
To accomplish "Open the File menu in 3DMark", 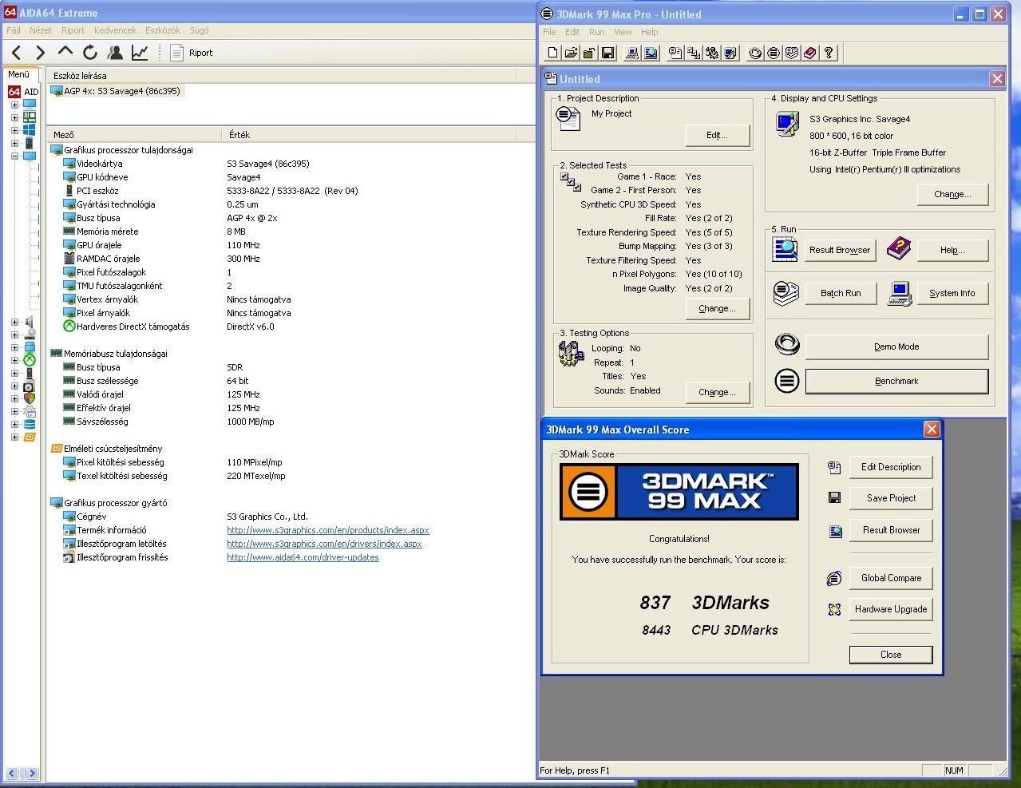I will [549, 32].
